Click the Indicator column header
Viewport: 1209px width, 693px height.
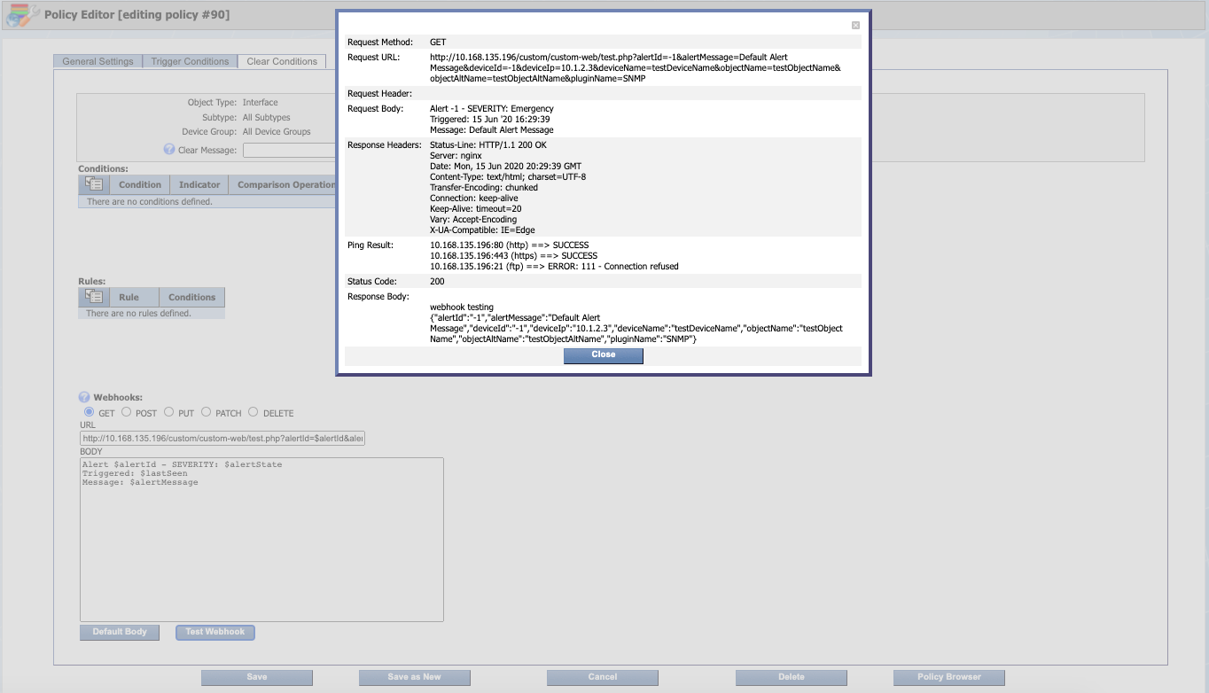(199, 184)
